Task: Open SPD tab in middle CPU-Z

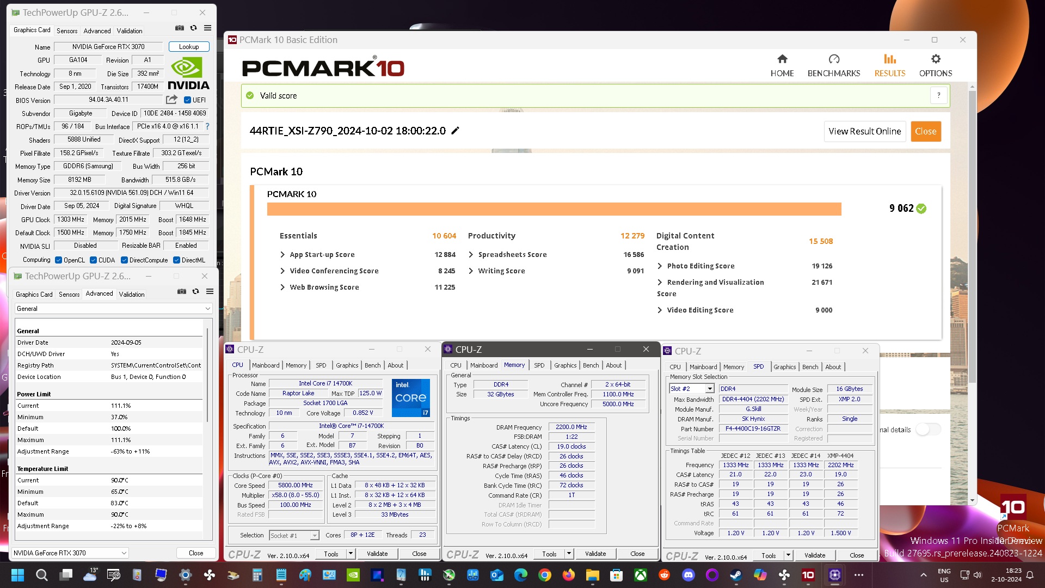Action: (539, 365)
